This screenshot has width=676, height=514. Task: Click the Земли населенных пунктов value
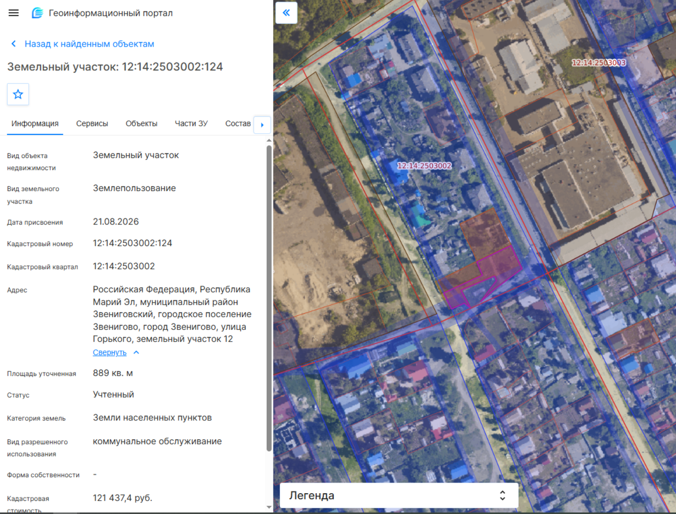tap(152, 418)
